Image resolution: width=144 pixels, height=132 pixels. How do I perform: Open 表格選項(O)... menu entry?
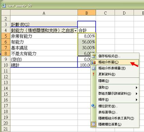[x=115, y=112]
